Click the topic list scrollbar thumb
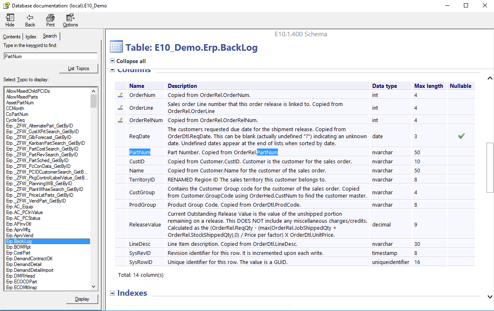This screenshot has width=494, height=311. pyautogui.click(x=93, y=101)
